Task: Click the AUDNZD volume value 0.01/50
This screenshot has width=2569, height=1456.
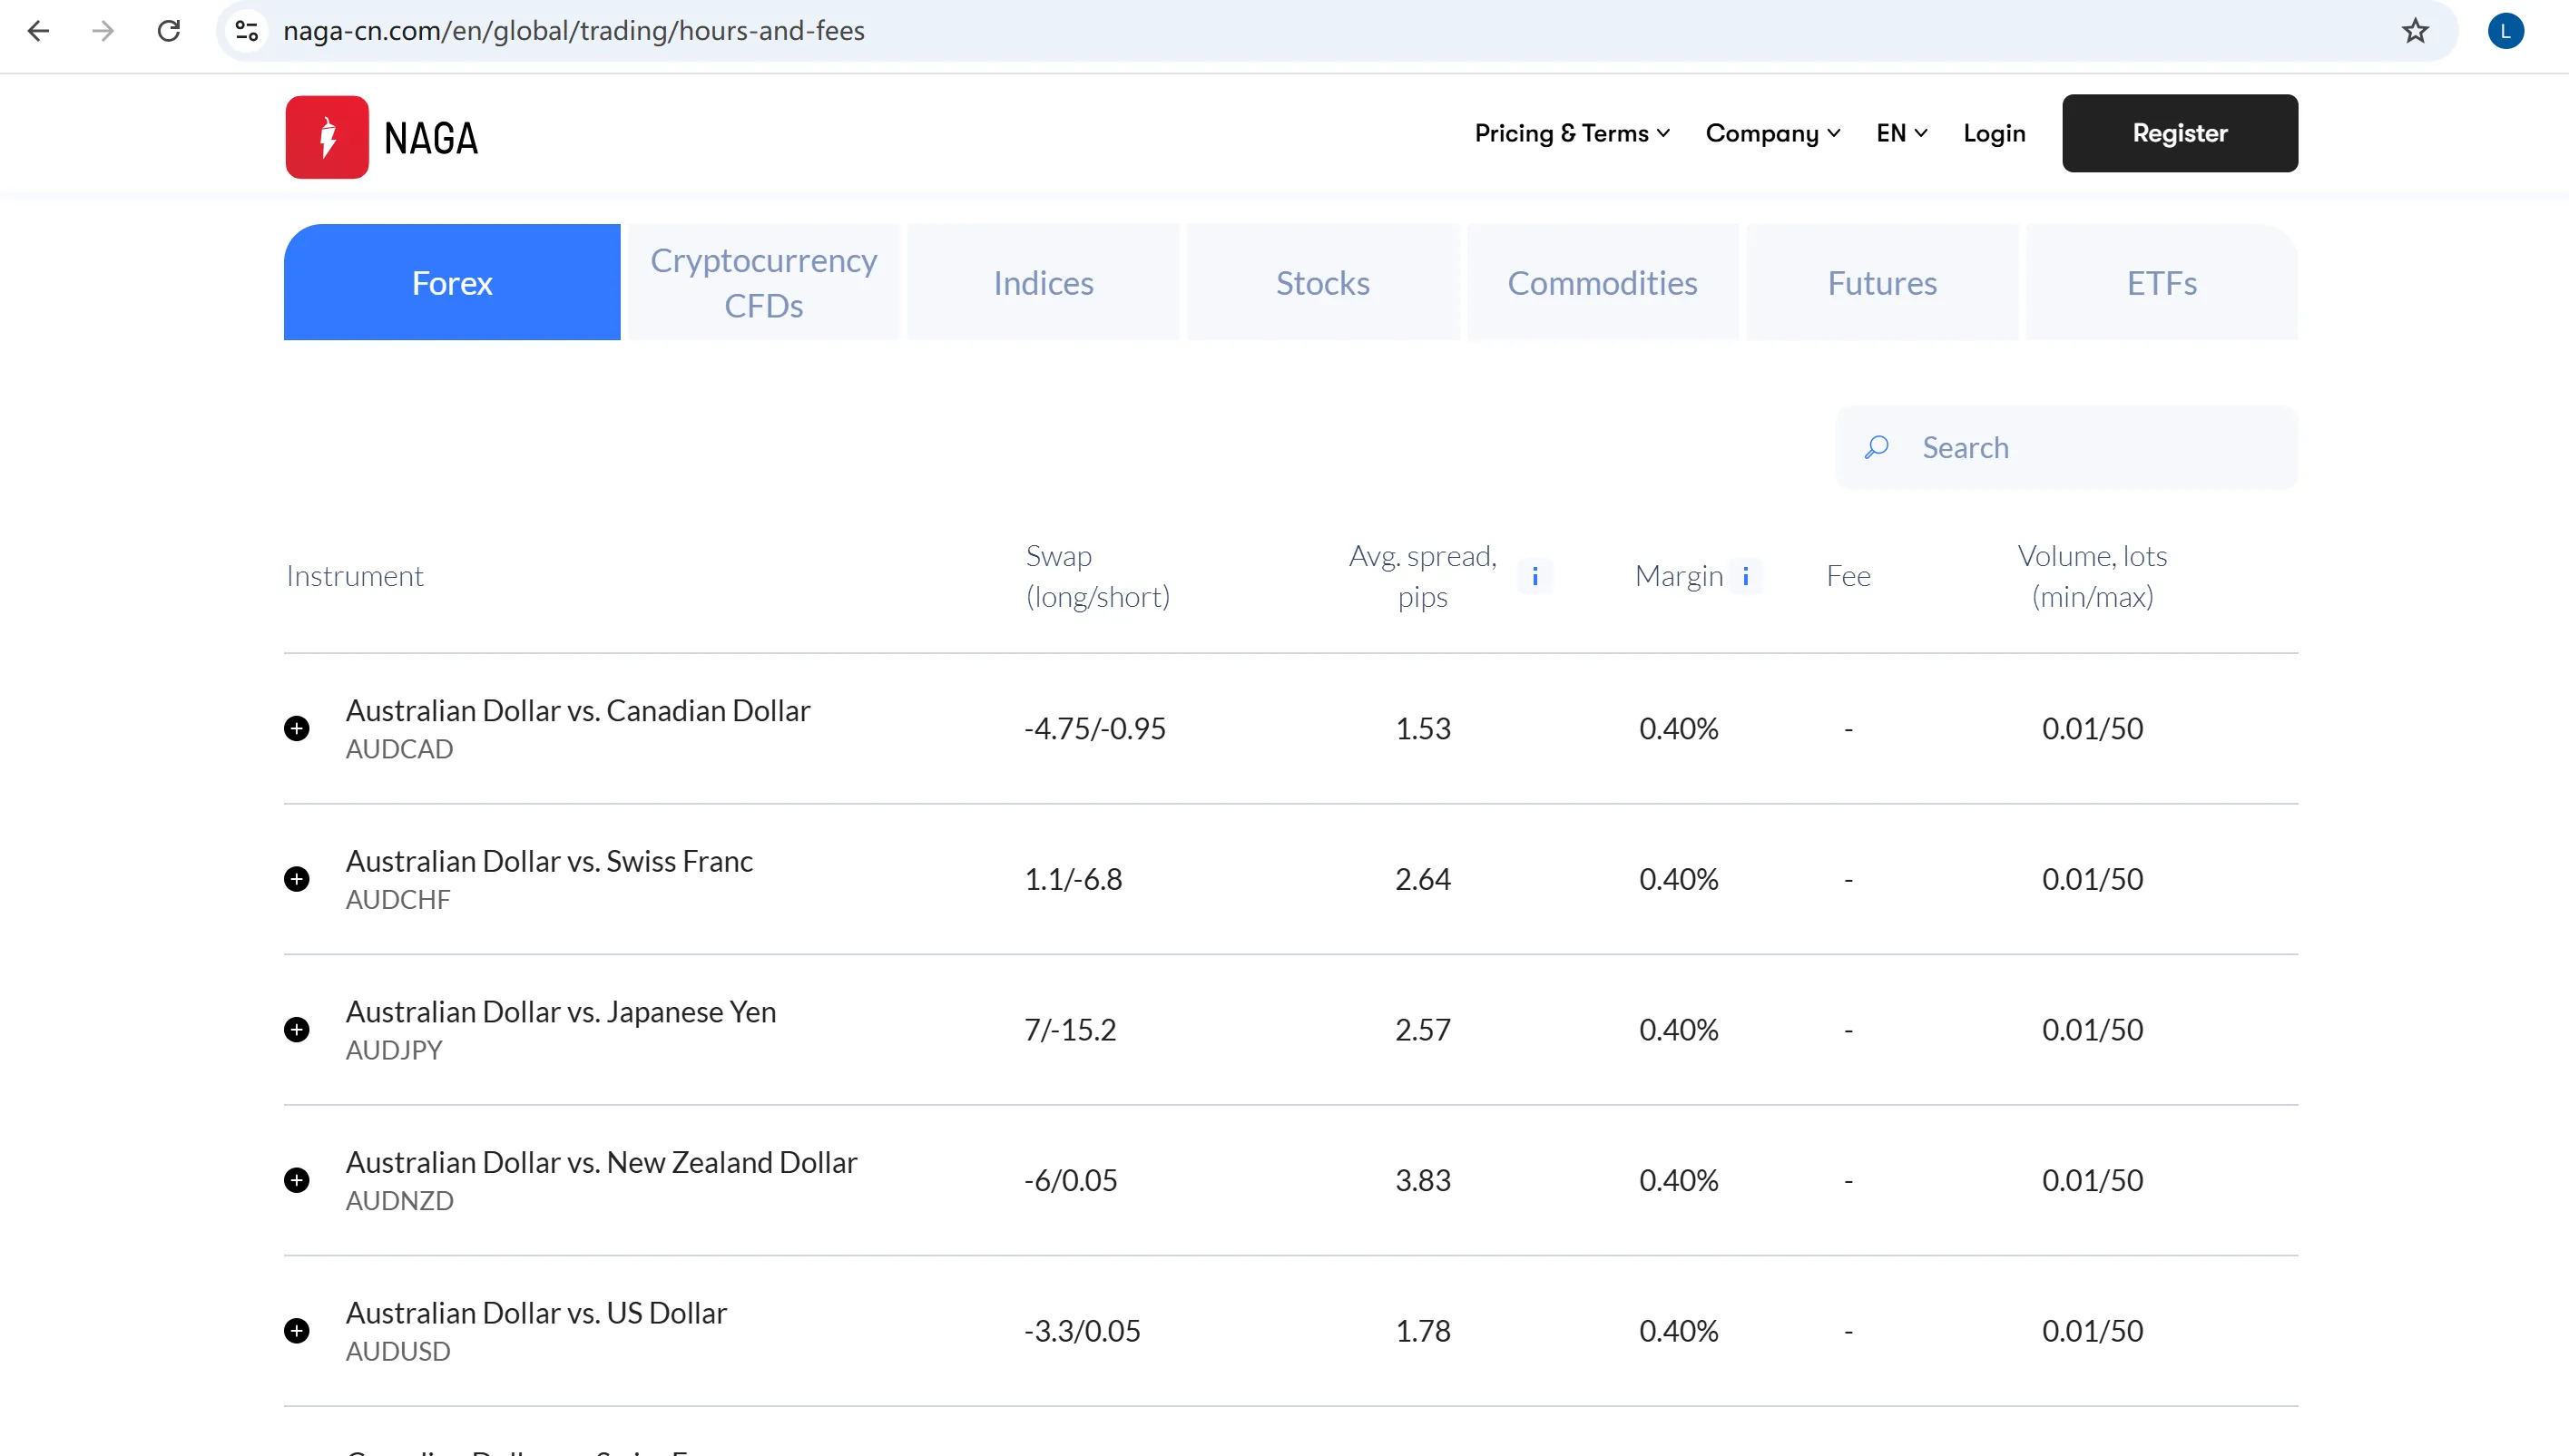Action: 2092,1181
